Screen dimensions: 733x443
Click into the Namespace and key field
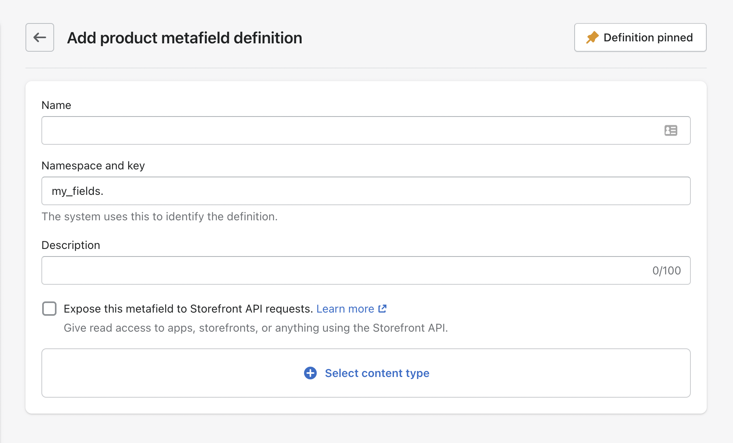pos(366,191)
